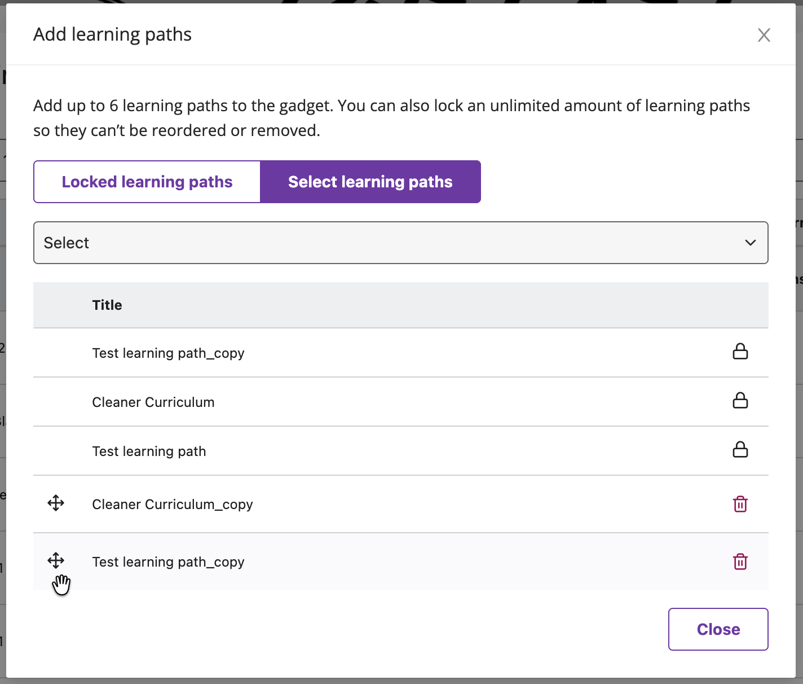Expand the dropdown using its chevron arrow
The image size is (803, 684).
pyautogui.click(x=750, y=243)
